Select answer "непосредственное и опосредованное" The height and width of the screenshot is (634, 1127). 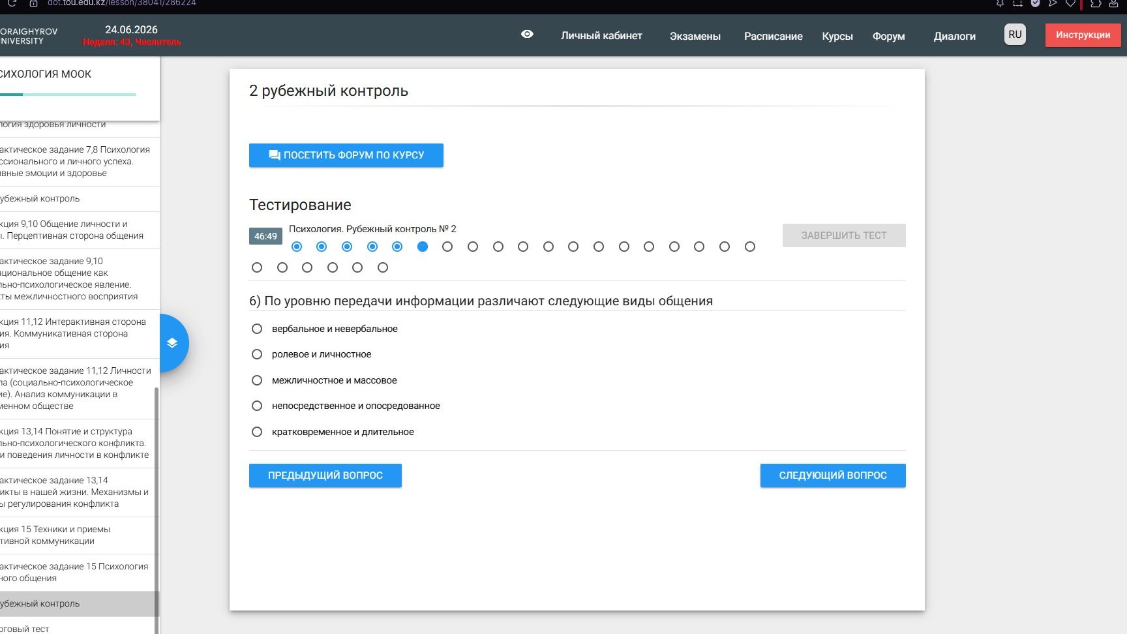[257, 406]
